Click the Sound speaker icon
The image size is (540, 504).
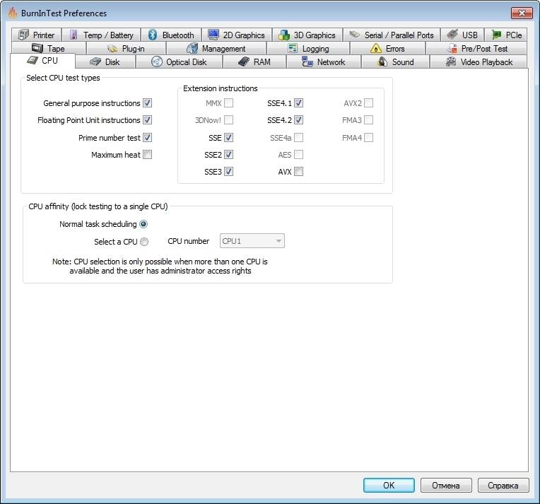tap(382, 62)
